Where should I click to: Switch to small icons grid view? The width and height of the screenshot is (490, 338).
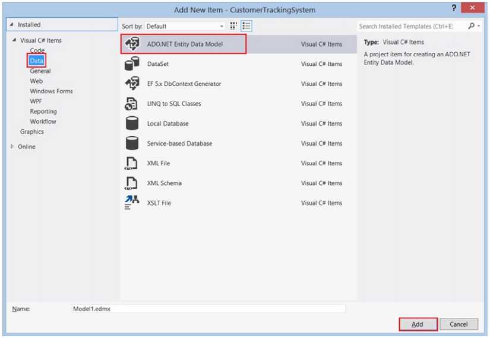pyautogui.click(x=233, y=26)
